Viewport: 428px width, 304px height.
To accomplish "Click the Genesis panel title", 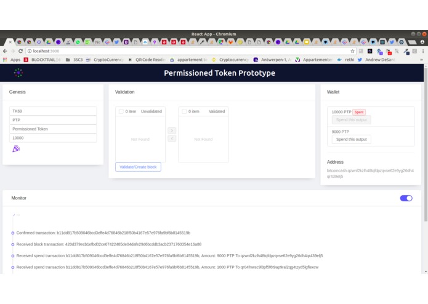I will click(x=17, y=92).
